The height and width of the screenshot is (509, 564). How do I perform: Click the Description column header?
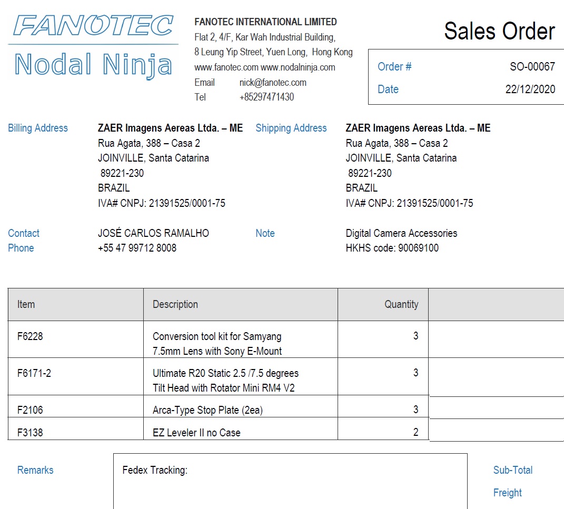point(175,304)
